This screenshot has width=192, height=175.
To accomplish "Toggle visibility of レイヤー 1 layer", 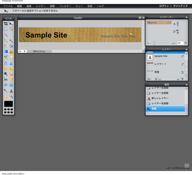I will click(x=182, y=64).
